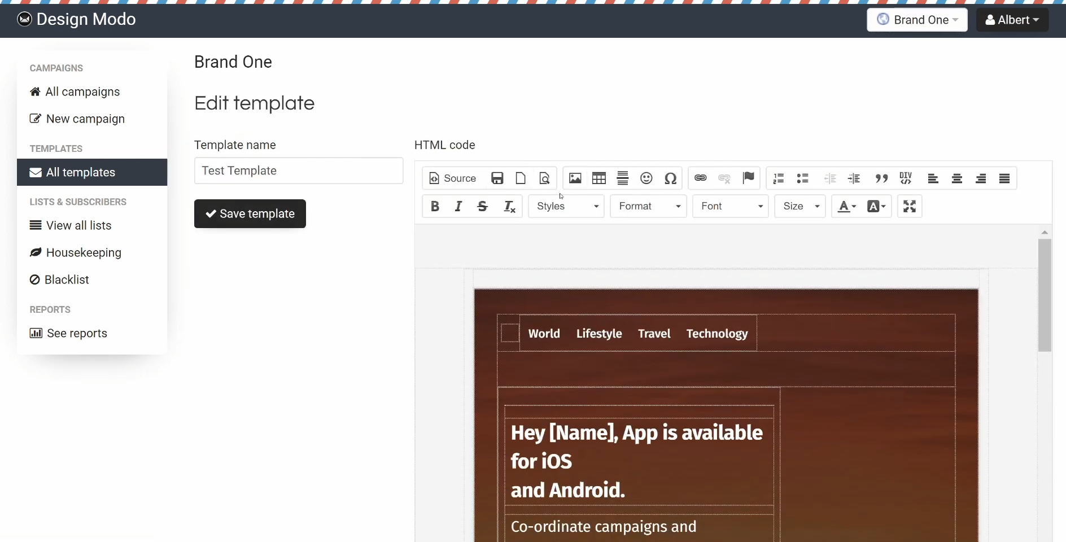
Task: Maximize the editor
Action: pyautogui.click(x=910, y=206)
